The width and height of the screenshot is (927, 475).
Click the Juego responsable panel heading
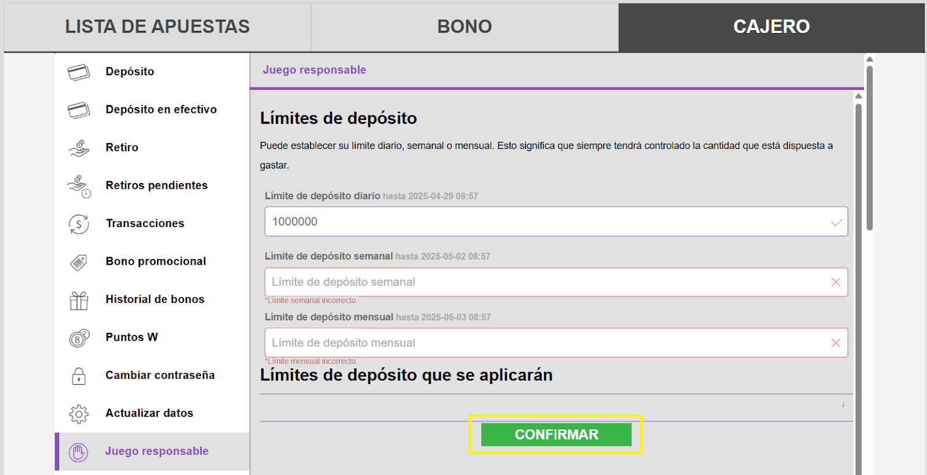(x=315, y=70)
